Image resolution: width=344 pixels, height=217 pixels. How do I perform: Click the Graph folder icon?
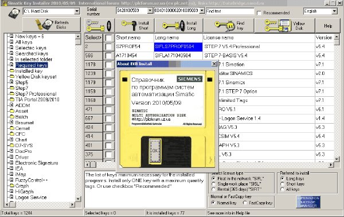click(12, 186)
